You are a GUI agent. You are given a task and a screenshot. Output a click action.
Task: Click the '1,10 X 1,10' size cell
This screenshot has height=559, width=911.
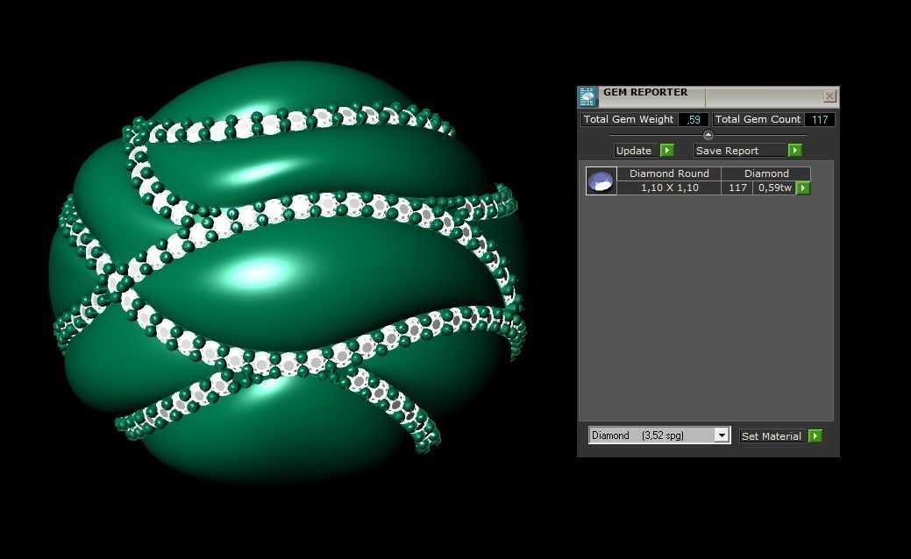pos(669,188)
